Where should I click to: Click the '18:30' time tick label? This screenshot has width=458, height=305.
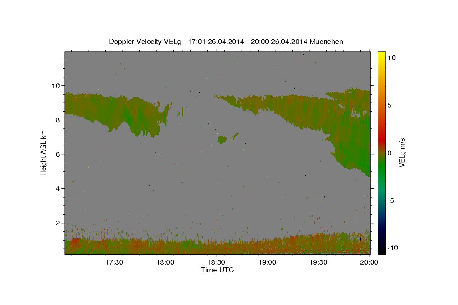(x=216, y=262)
